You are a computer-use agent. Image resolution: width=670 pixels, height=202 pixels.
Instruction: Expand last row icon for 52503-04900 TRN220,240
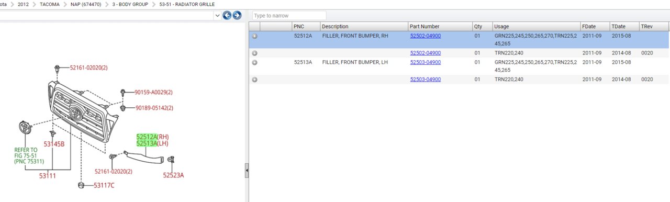click(x=255, y=80)
